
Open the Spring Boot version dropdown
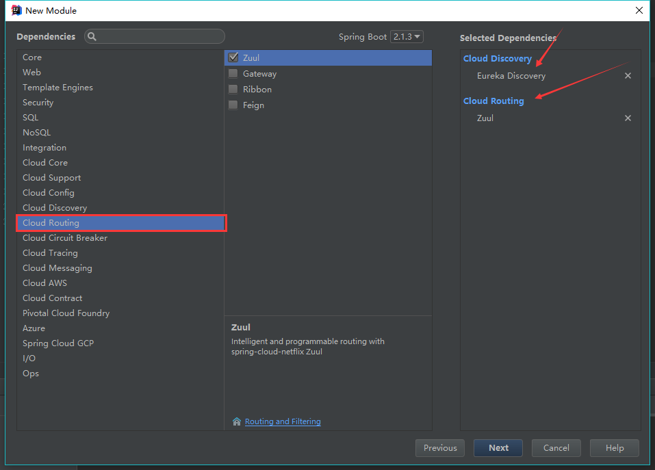coord(407,37)
